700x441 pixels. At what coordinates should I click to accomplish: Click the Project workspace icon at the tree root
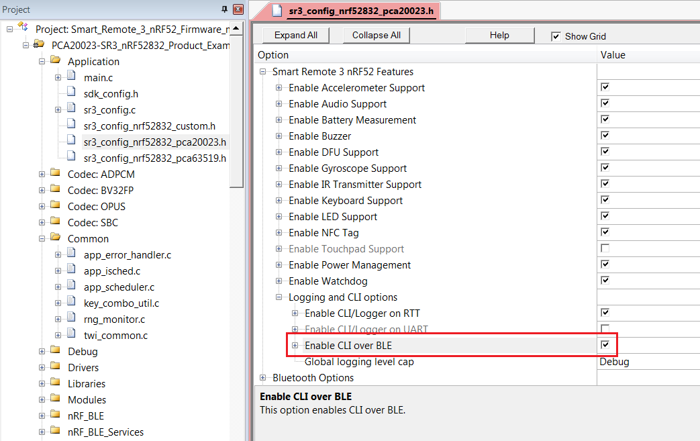[23, 27]
